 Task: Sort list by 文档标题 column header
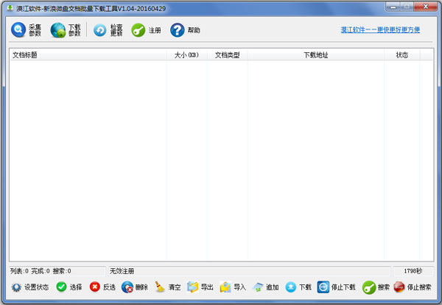[87, 55]
